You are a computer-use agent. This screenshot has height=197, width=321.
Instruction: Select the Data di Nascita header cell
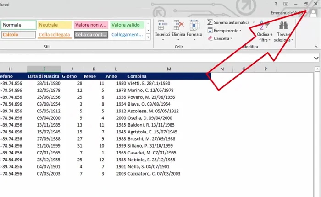[x=44, y=76]
